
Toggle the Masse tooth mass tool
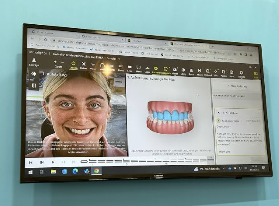tap(175, 71)
